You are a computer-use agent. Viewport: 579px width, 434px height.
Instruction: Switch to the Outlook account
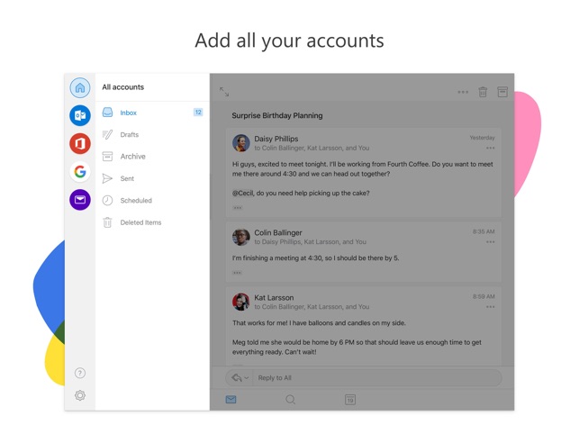pos(80,115)
